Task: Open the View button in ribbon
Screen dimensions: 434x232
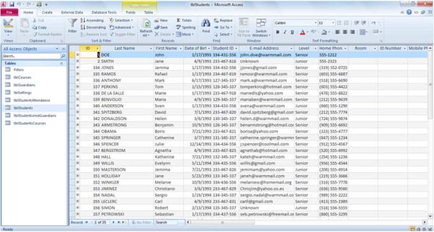Action: pyautogui.click(x=8, y=27)
